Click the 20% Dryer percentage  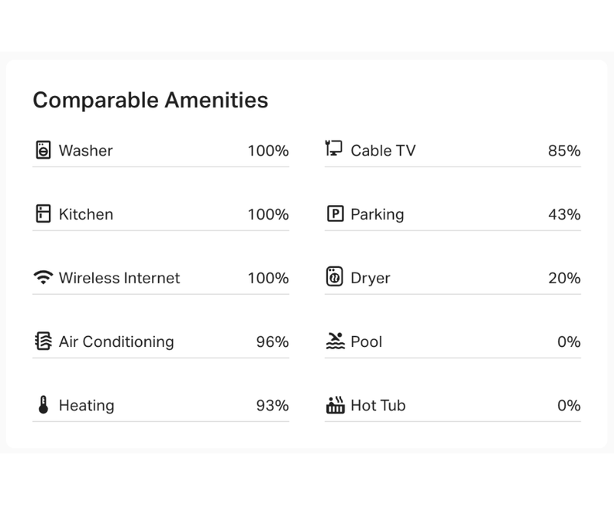click(564, 278)
